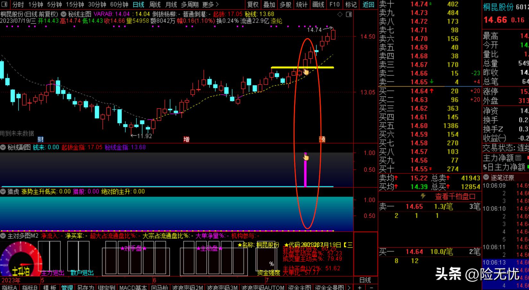Click the 多股 multi-stock button
The height and width of the screenshot is (290, 529).
286,4
